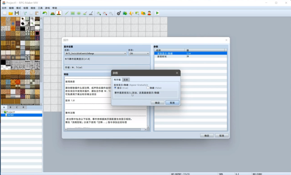Click the Copy icon in toolbar

[31, 13]
